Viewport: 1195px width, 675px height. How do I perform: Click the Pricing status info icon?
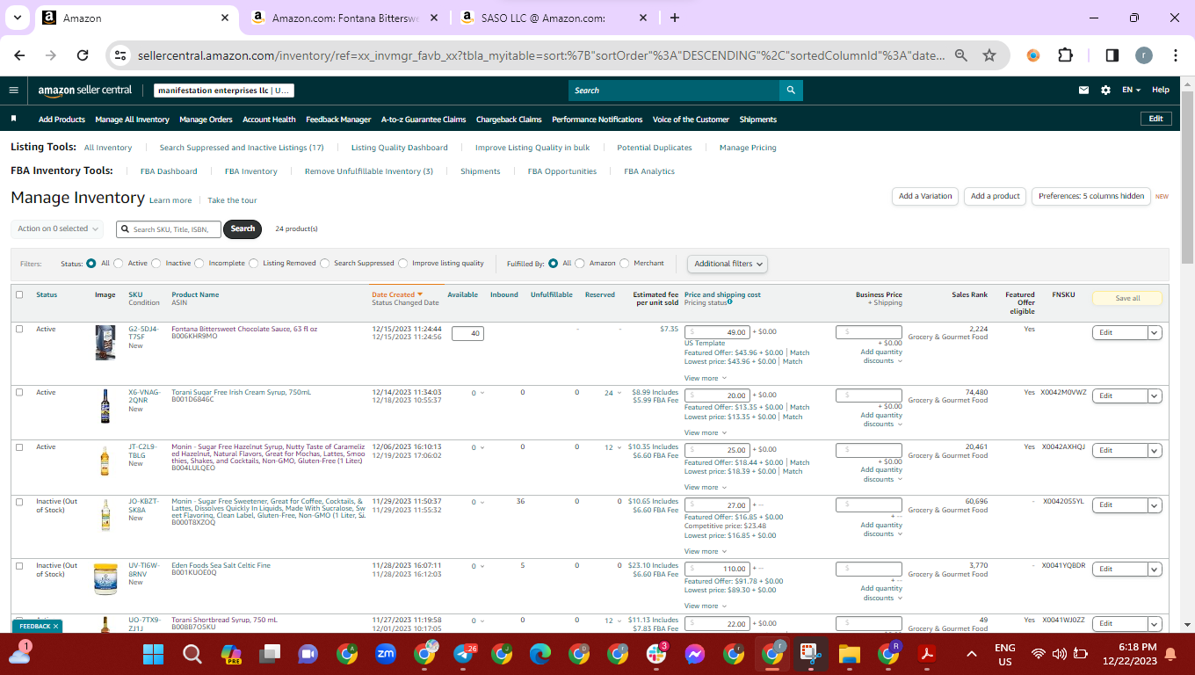coord(730,301)
